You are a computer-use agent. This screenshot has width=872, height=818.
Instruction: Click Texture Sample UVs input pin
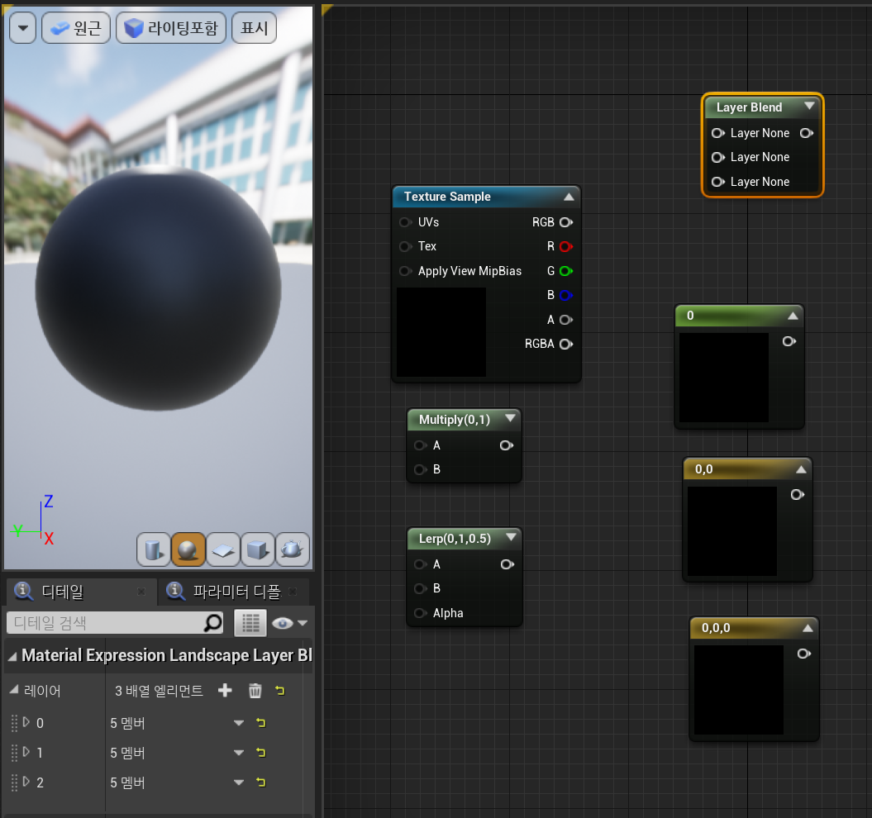tap(405, 222)
